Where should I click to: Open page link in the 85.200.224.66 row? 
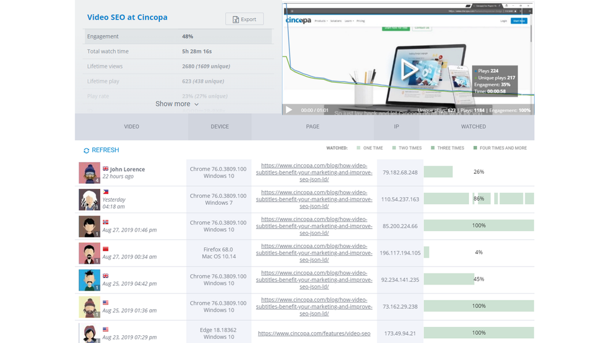(314, 226)
